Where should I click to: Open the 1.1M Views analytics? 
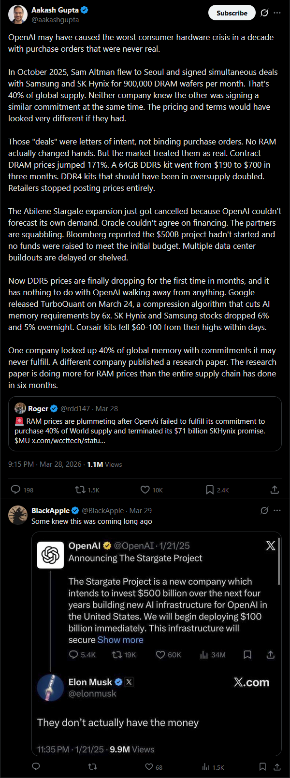click(104, 464)
